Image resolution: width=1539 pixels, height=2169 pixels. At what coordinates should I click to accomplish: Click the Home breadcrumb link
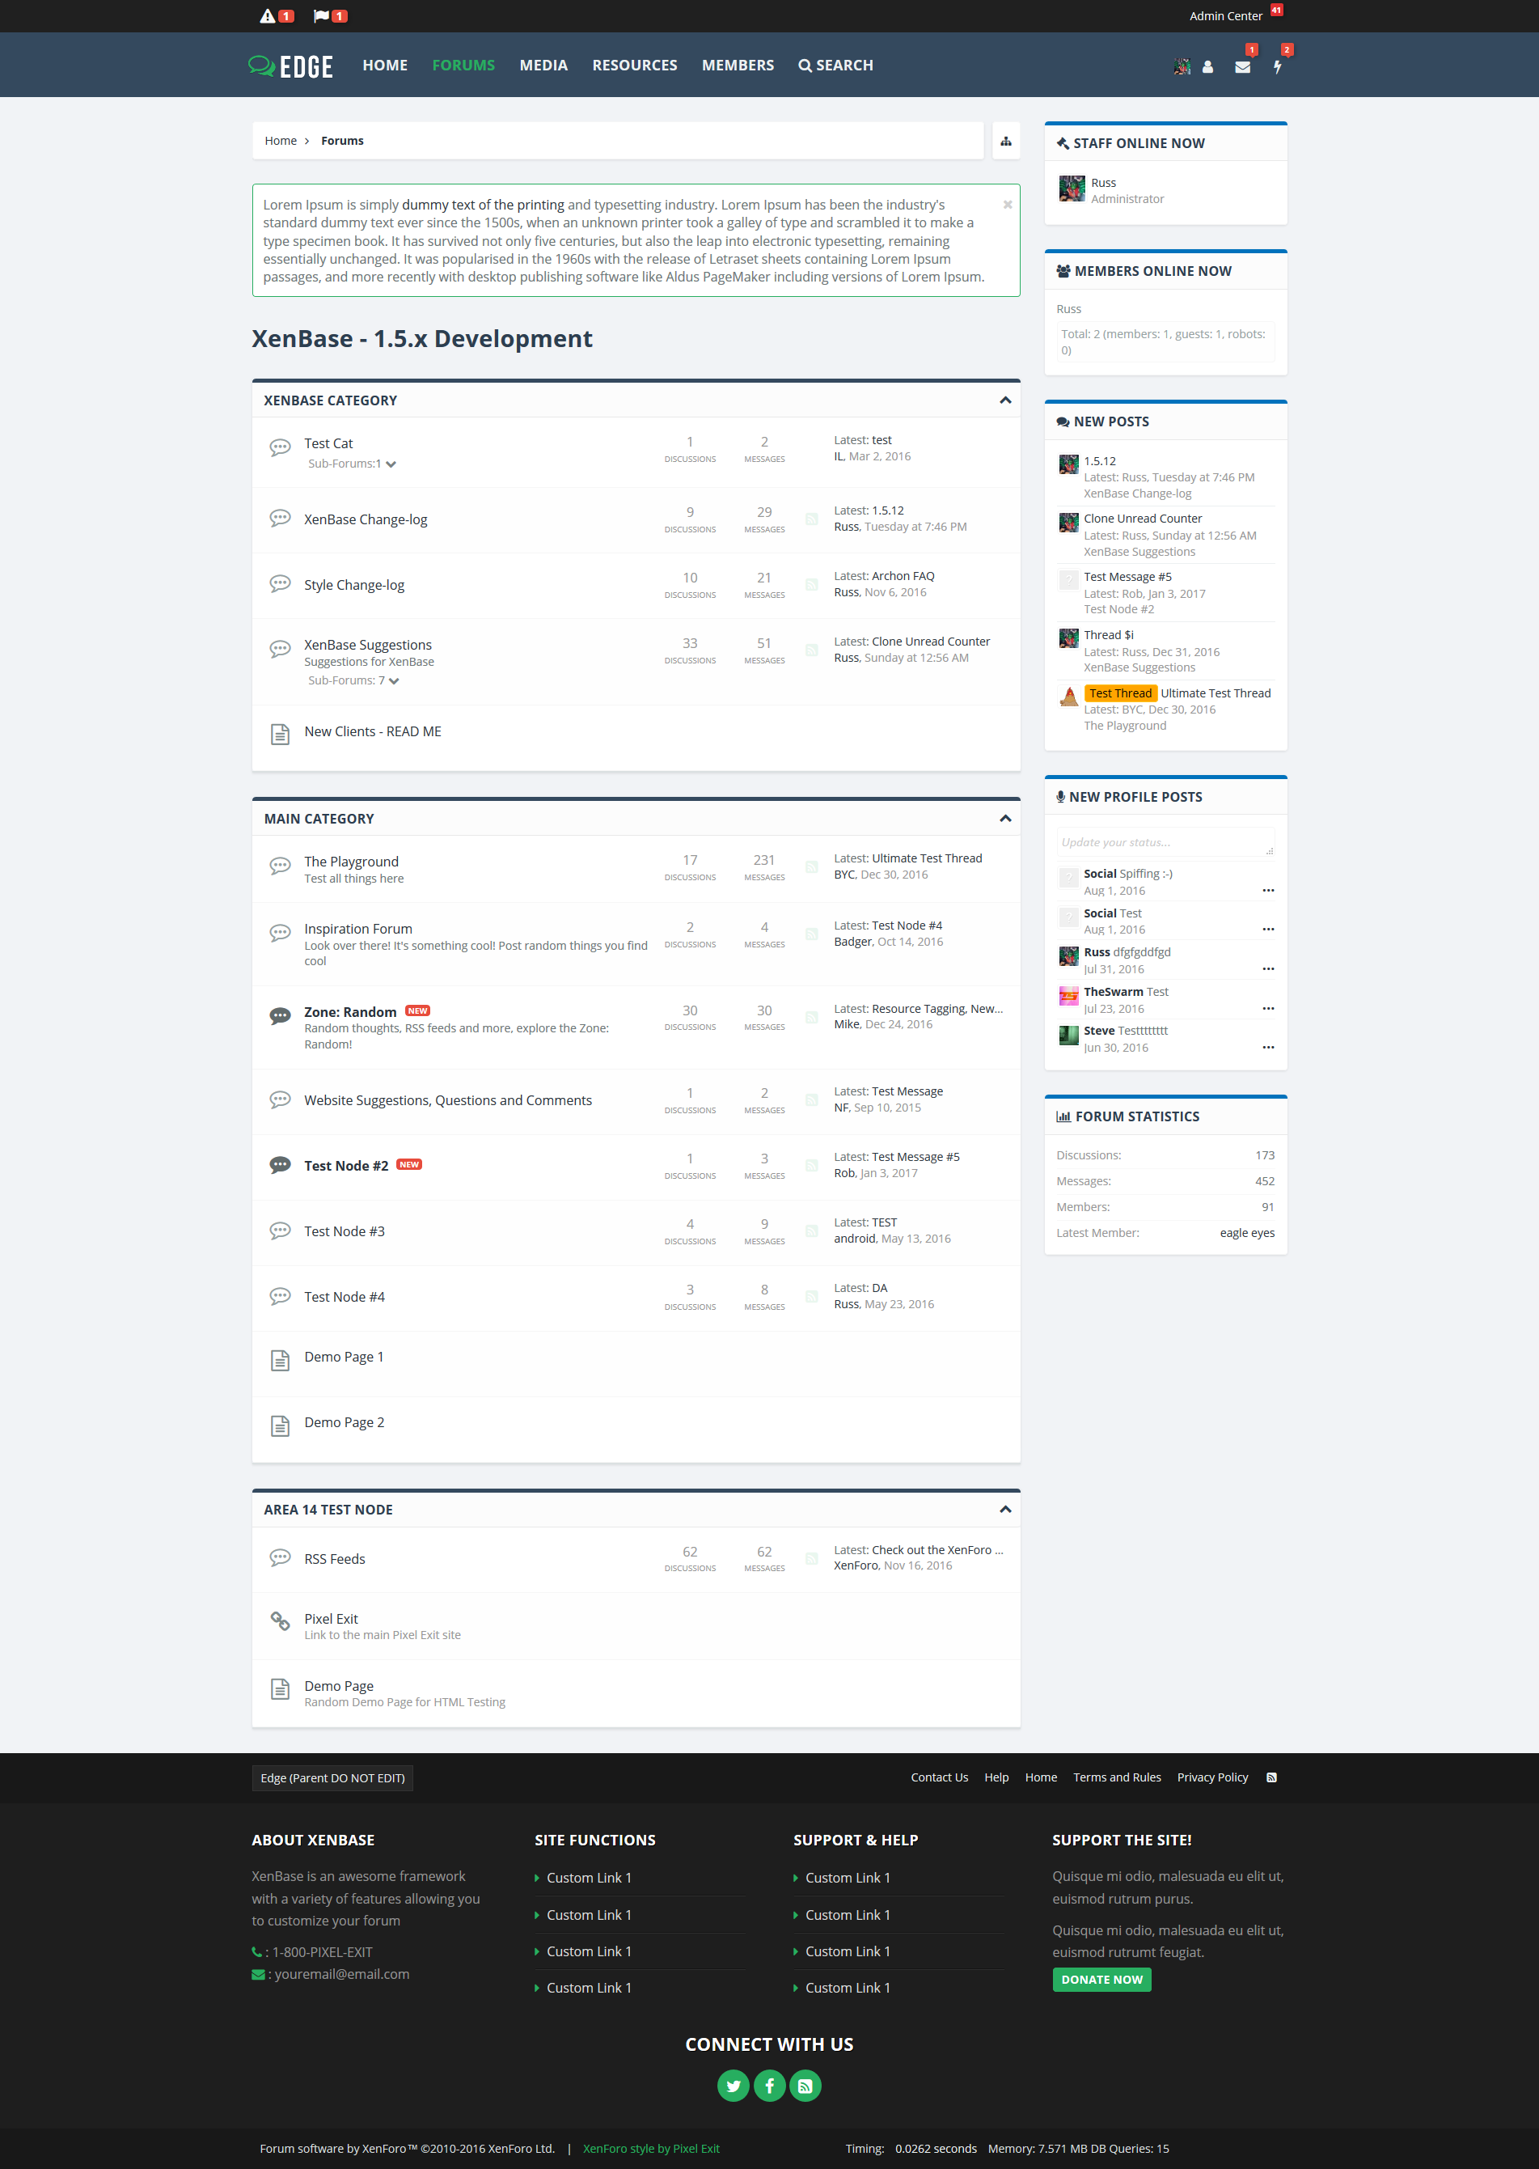point(281,140)
